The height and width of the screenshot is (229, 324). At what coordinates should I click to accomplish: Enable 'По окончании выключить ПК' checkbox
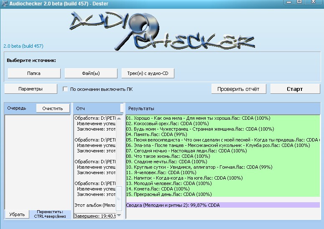[x=65, y=89]
